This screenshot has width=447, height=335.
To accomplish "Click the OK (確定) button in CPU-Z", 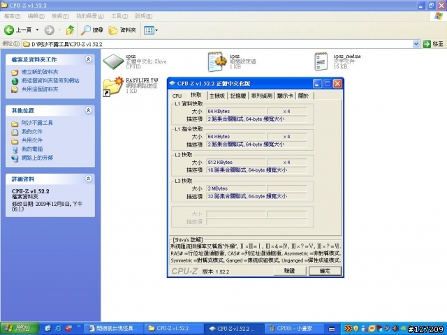I will click(x=325, y=271).
